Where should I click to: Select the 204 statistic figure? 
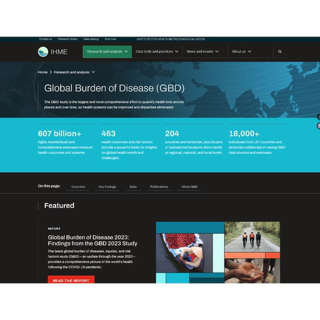(172, 134)
